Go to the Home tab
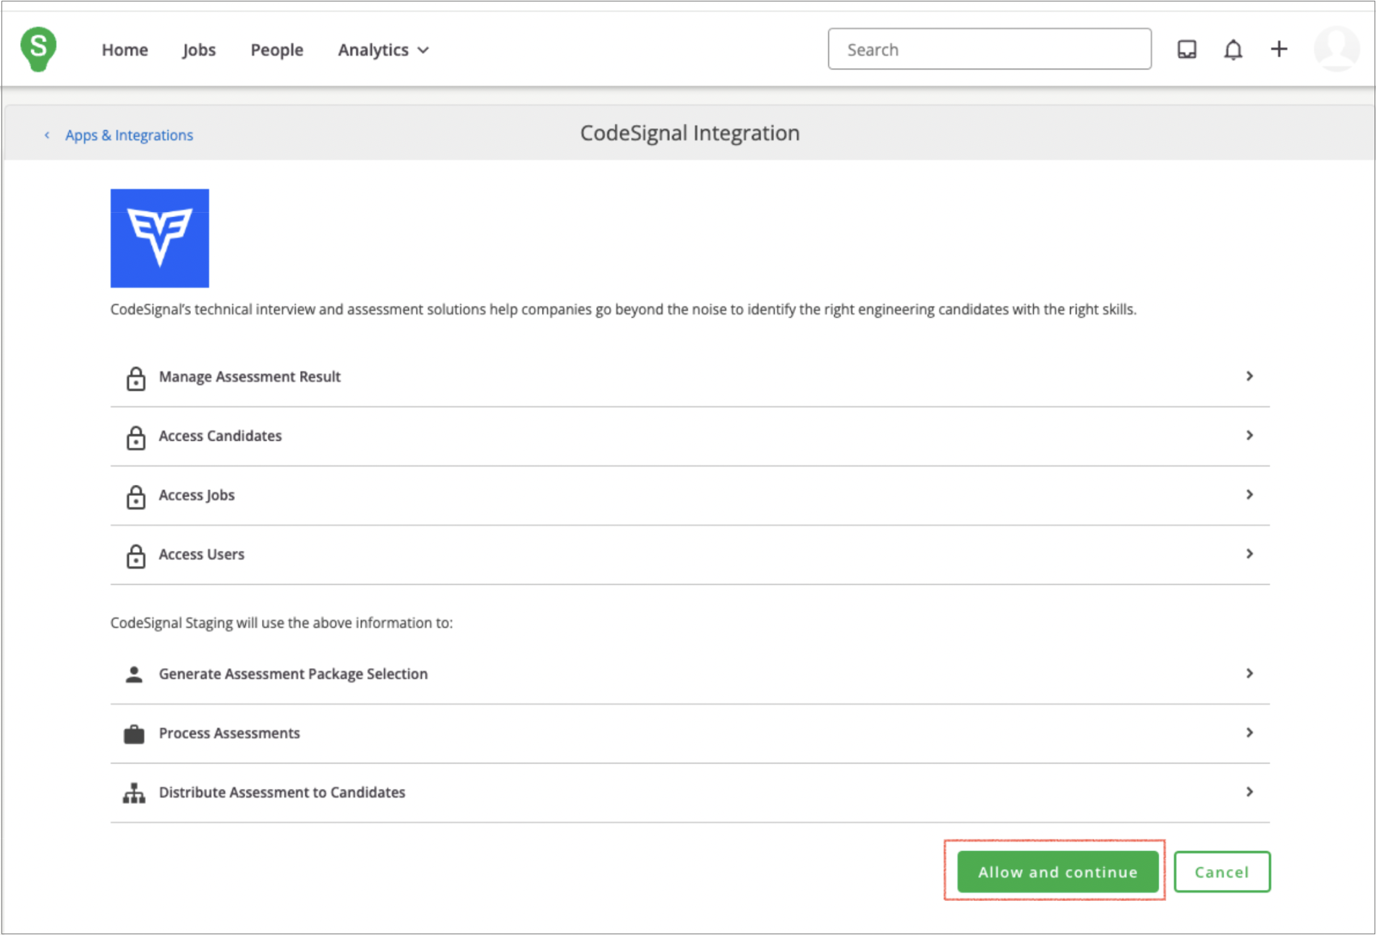The image size is (1376, 935). tap(124, 50)
